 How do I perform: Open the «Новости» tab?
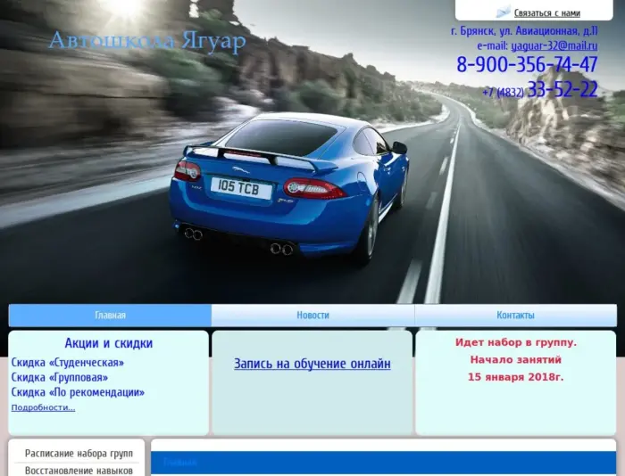point(312,316)
